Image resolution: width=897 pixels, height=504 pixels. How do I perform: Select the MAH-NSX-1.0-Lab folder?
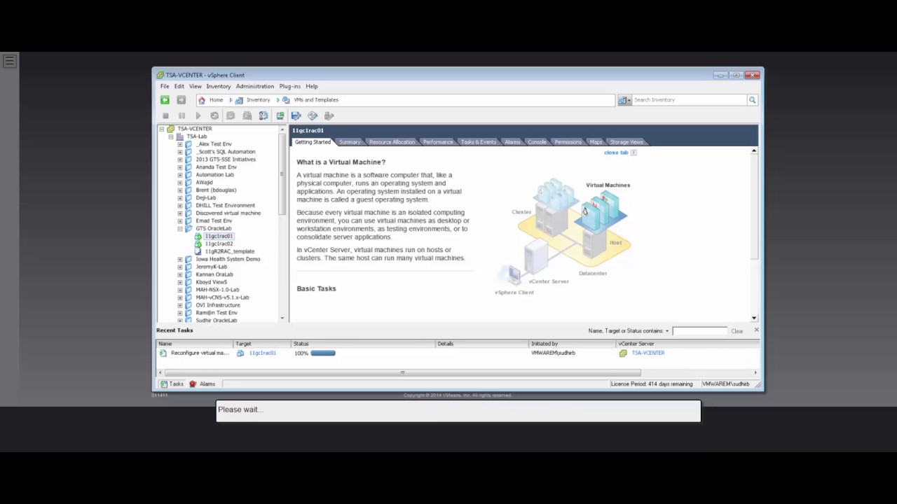(x=217, y=290)
